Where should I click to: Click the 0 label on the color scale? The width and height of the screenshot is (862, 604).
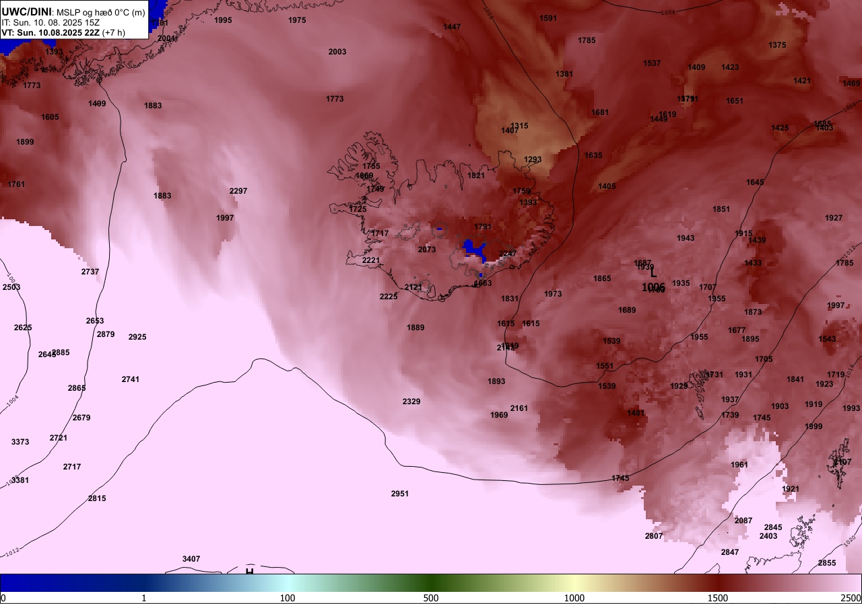(3, 598)
